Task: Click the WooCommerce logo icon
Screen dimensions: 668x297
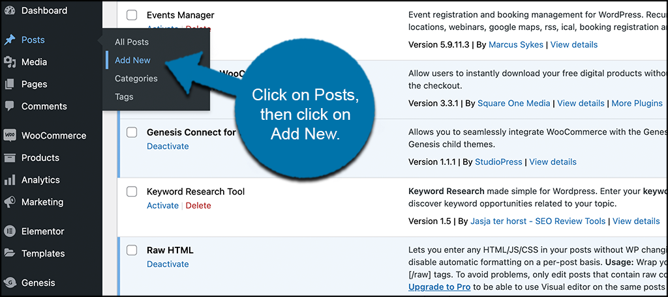Action: click(10, 135)
